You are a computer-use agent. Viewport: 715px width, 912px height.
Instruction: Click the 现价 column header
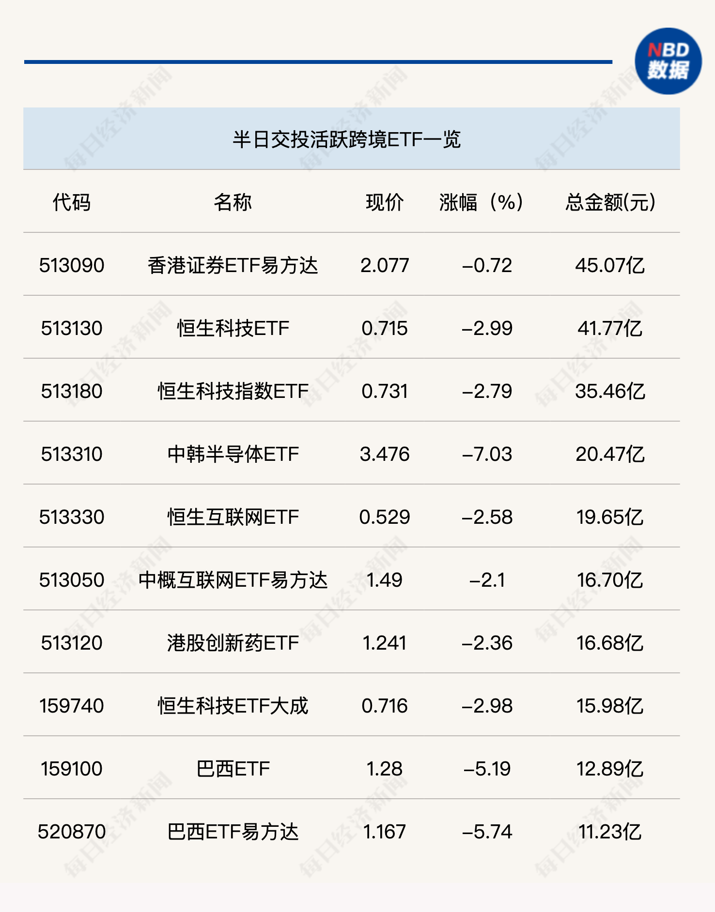pyautogui.click(x=385, y=202)
